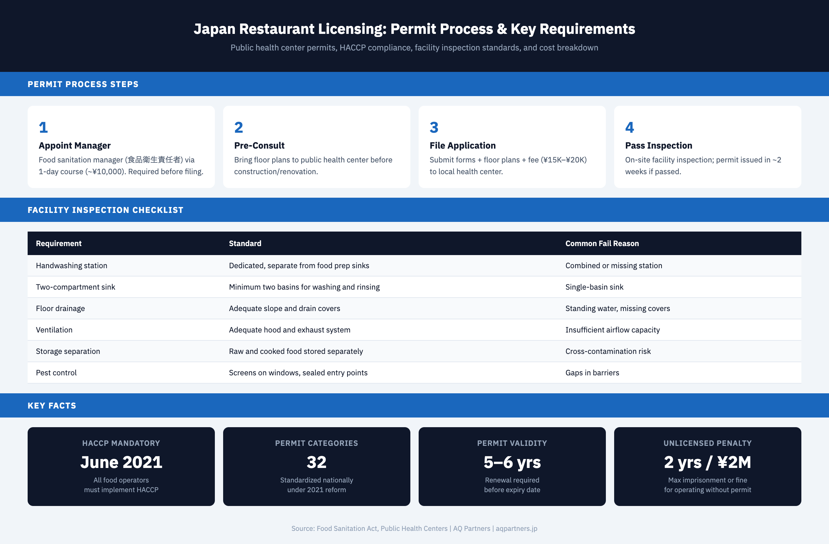This screenshot has height=544, width=829.
Task: Click the Common Fail Reason column header
Action: pyautogui.click(x=602, y=243)
